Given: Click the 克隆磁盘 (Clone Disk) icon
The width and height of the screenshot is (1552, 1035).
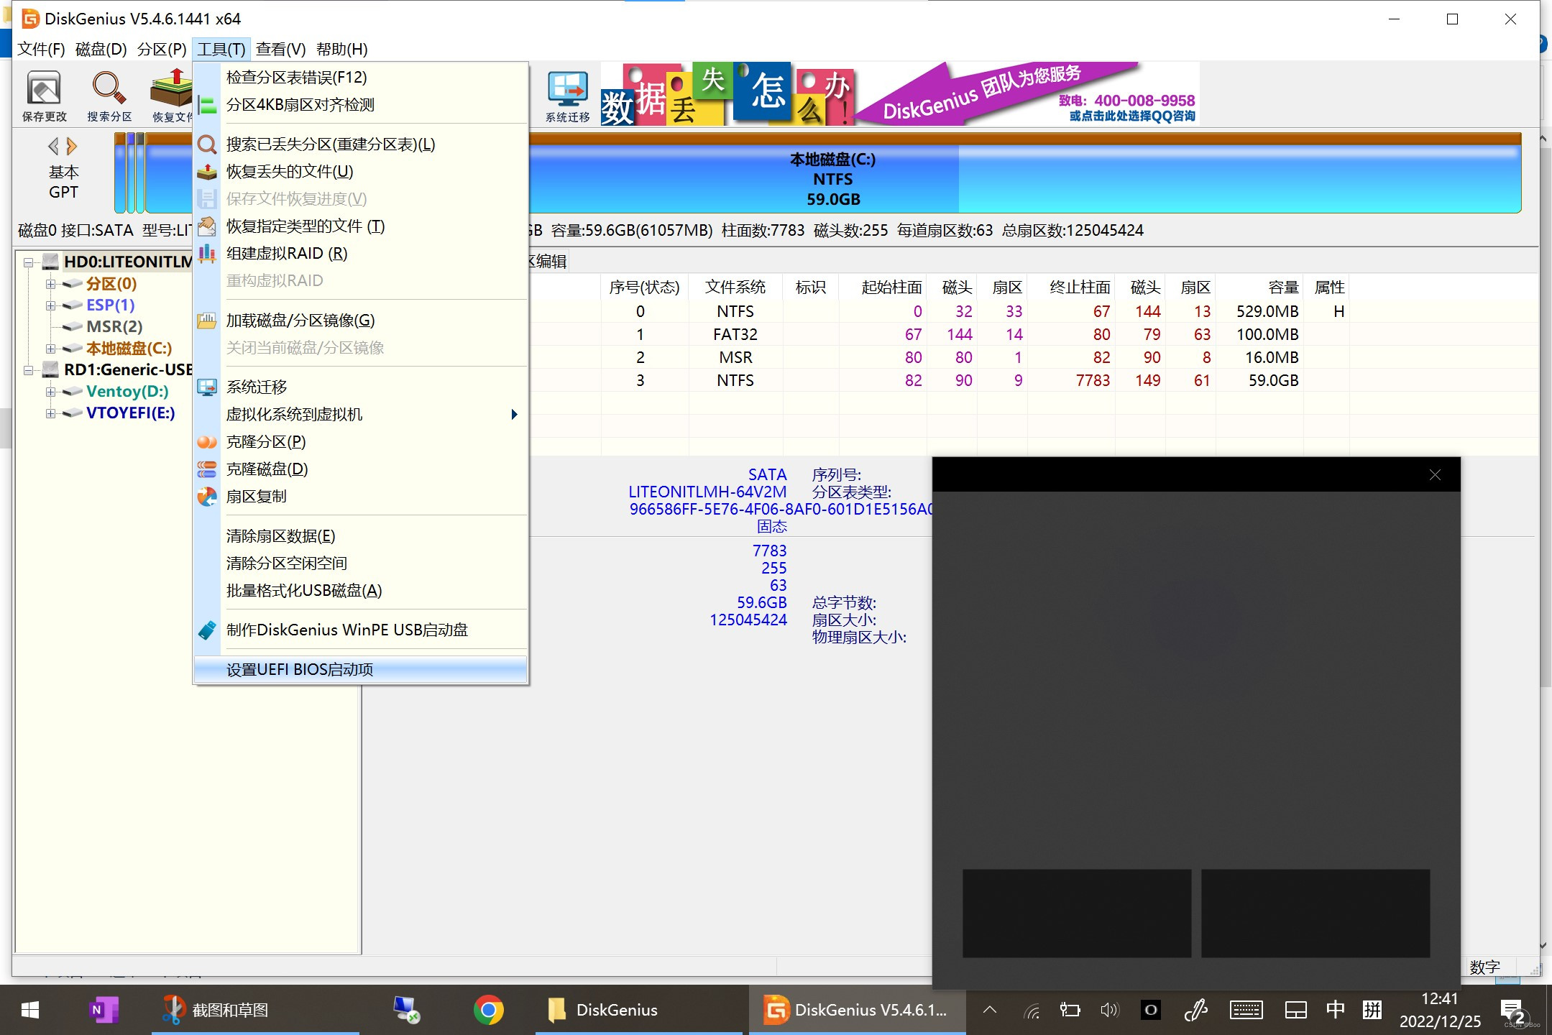Looking at the screenshot, I should pyautogui.click(x=265, y=468).
